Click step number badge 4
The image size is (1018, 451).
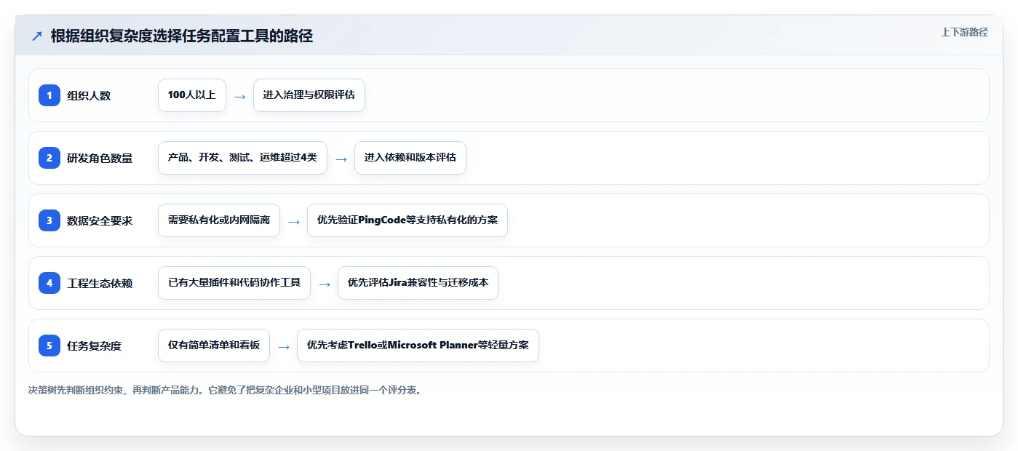pos(49,283)
